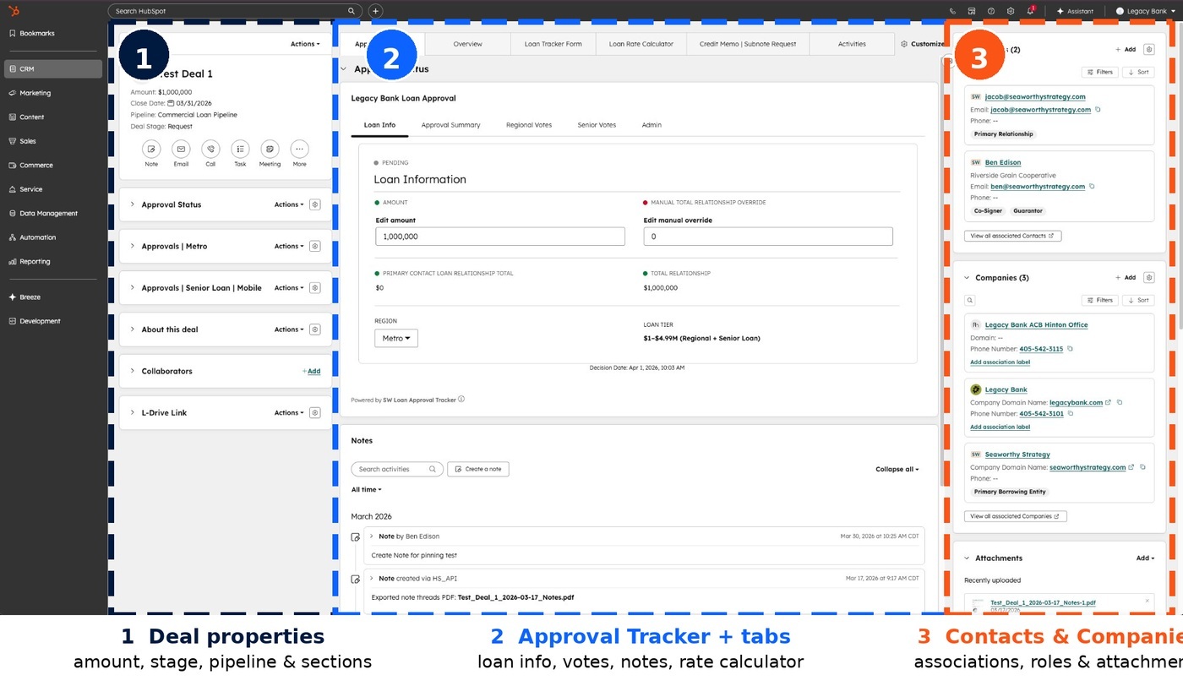Click the Edit amount input field
This screenshot has width=1183, height=686.
click(x=500, y=237)
